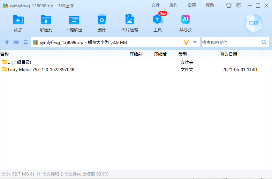Click the 文件夹 type cell of Lady Maria
Viewport: 272px width, 179px height.
point(187,70)
